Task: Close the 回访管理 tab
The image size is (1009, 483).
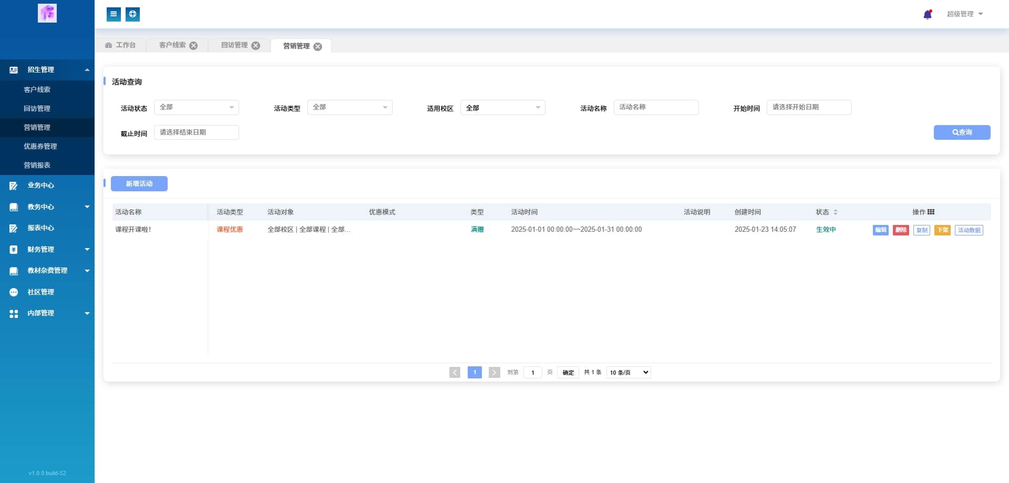Action: tap(255, 46)
